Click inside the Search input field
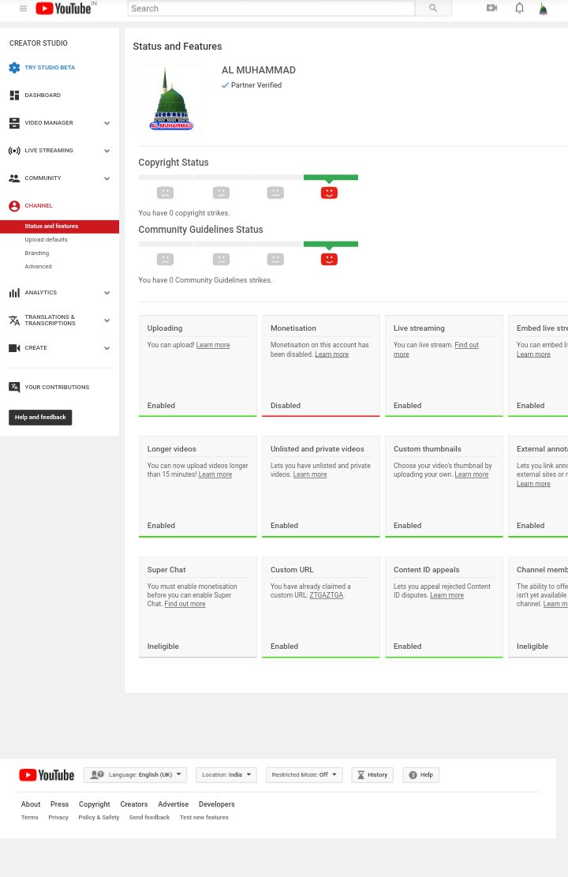568x877 pixels. pos(271,9)
